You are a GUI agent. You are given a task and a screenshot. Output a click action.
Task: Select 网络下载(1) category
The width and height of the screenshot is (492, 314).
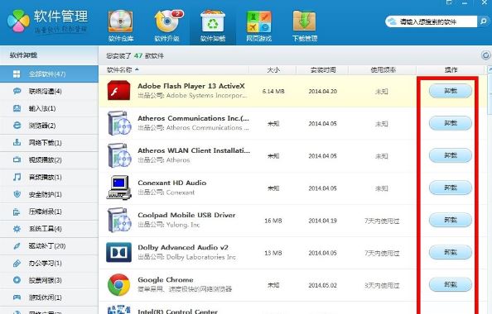[x=49, y=143]
